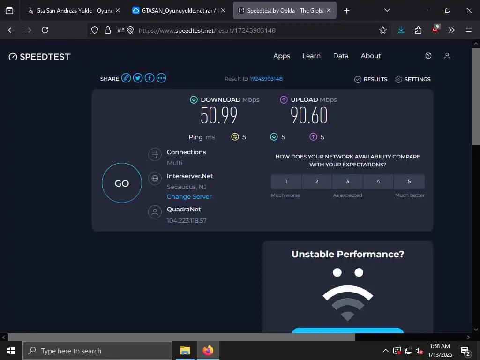Open Speedtest SETTINGS
This screenshot has width=480, height=360.
point(412,79)
